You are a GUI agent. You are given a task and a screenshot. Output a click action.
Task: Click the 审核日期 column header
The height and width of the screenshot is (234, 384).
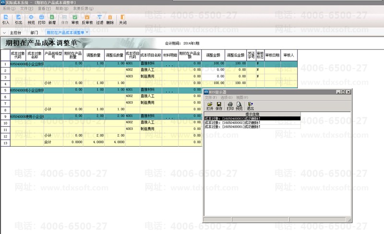click(x=272, y=55)
